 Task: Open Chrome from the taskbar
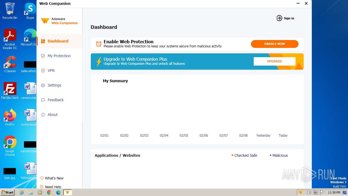click(49, 192)
